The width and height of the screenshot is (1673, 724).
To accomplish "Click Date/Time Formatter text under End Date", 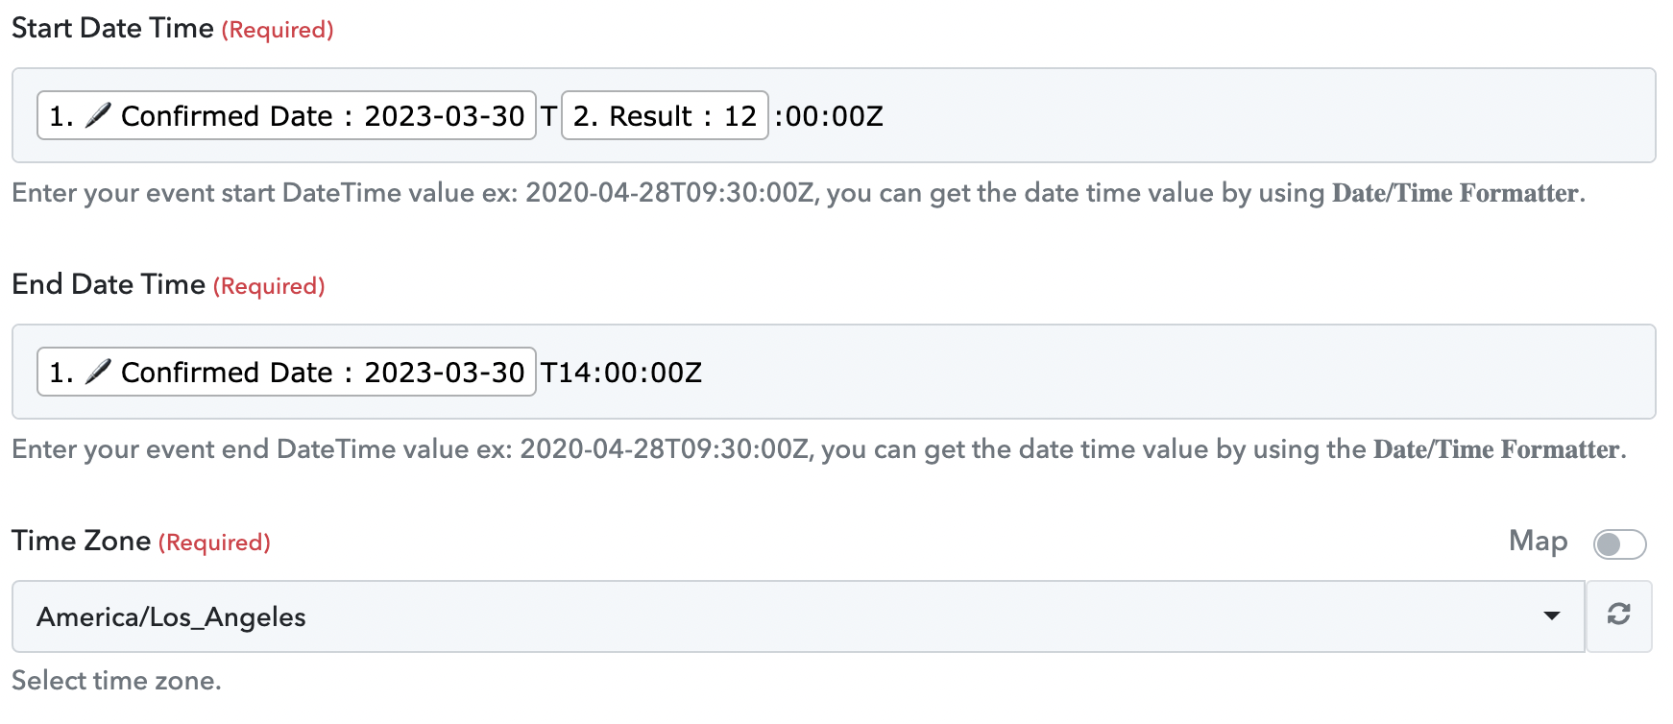I will click(1496, 449).
